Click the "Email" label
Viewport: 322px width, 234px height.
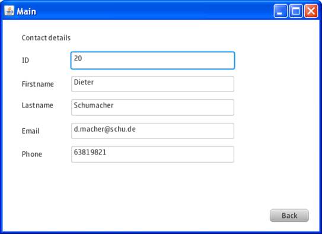pos(31,131)
